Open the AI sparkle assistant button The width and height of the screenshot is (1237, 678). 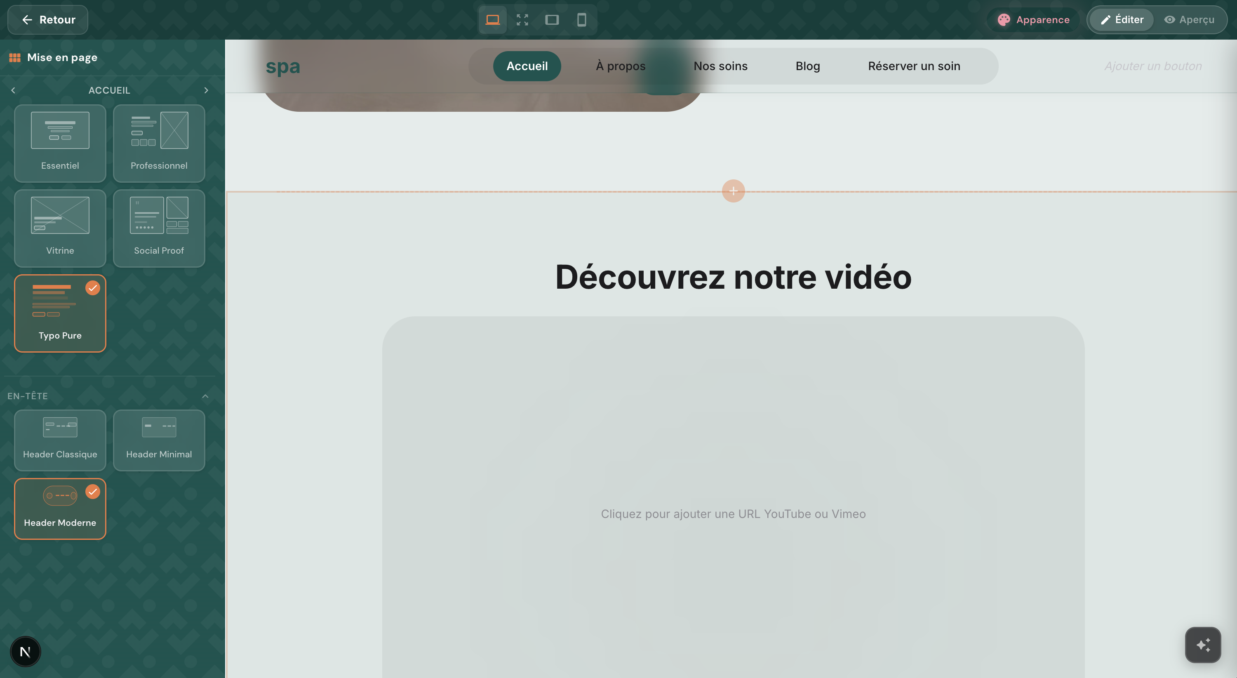pos(1203,645)
